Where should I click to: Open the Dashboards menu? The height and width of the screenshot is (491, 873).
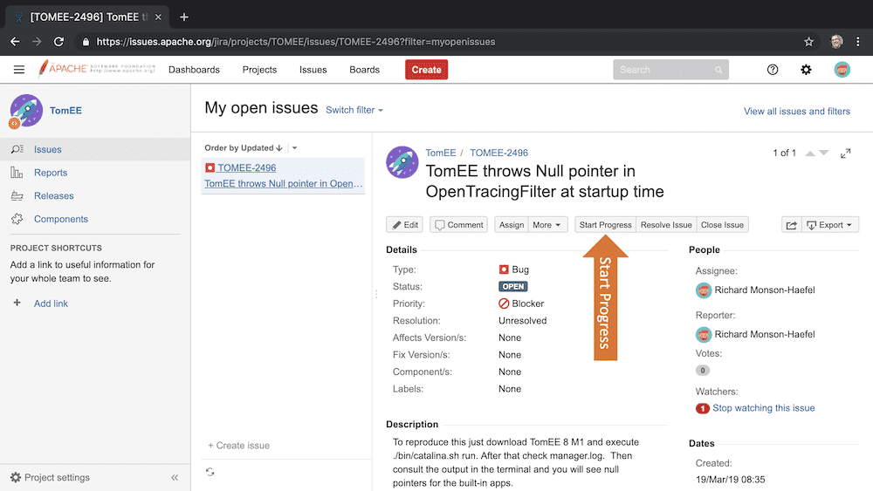click(194, 70)
